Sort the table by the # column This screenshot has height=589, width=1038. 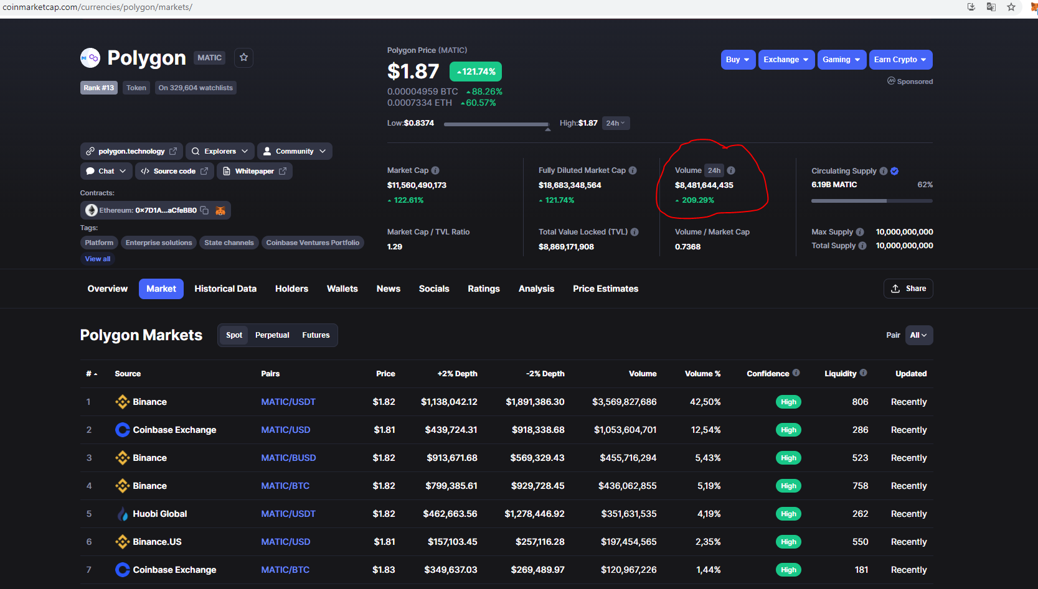coord(92,374)
